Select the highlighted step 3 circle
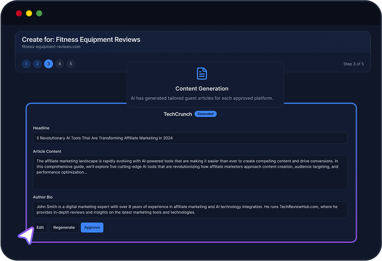This screenshot has height=261, width=382. pos(49,64)
